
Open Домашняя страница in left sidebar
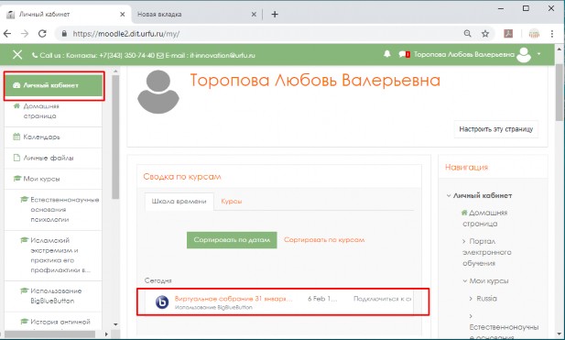coord(54,111)
